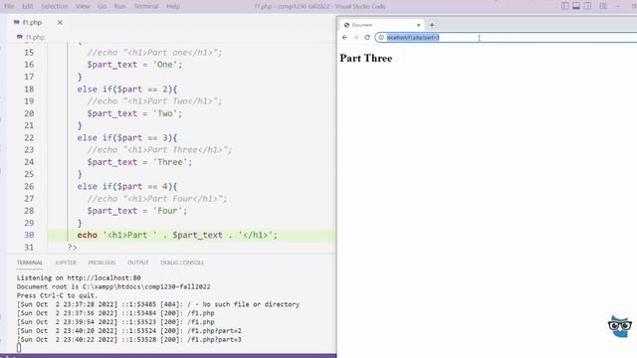This screenshot has height=358, width=637.
Task: Toggle bottom panel layout icon
Action: [576, 6]
